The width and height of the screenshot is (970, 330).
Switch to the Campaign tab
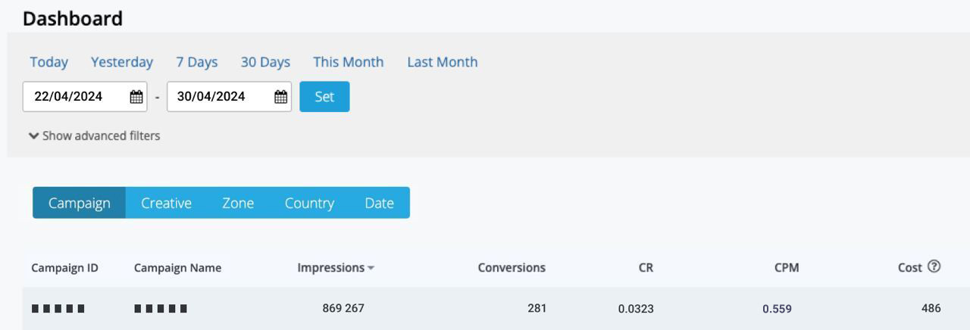[79, 203]
